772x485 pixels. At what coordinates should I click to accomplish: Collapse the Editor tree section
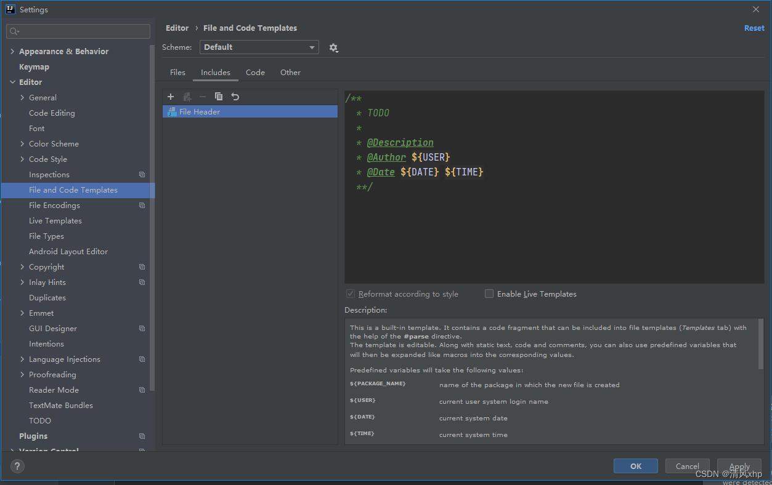[12, 82]
